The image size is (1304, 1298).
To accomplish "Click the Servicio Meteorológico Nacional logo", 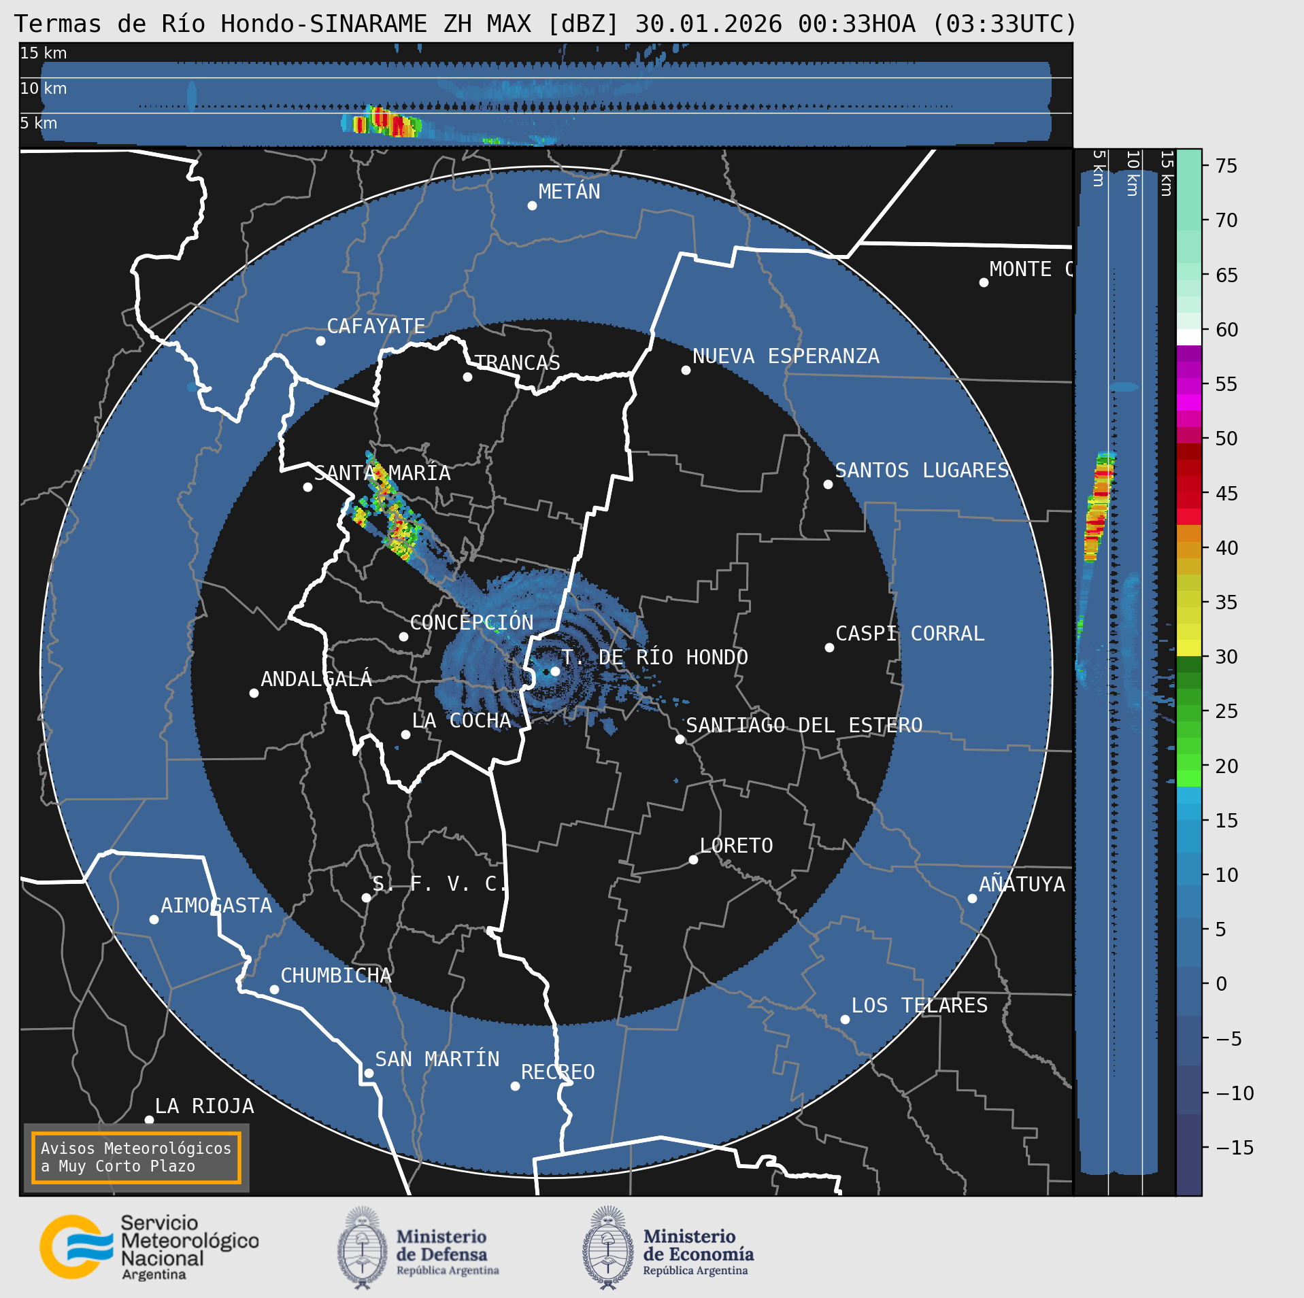I will click(148, 1247).
